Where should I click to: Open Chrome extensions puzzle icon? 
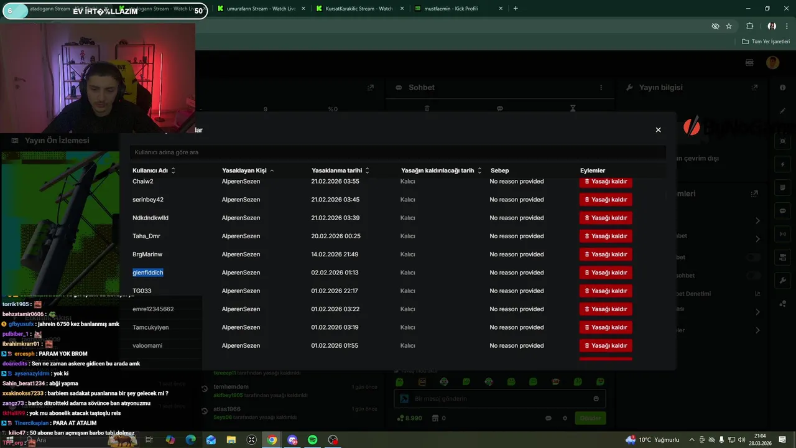[x=749, y=26]
